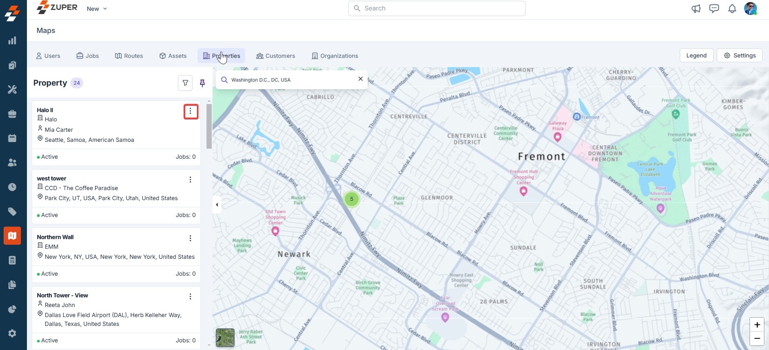
Task: Click customer name Mia Carter
Action: click(59, 130)
